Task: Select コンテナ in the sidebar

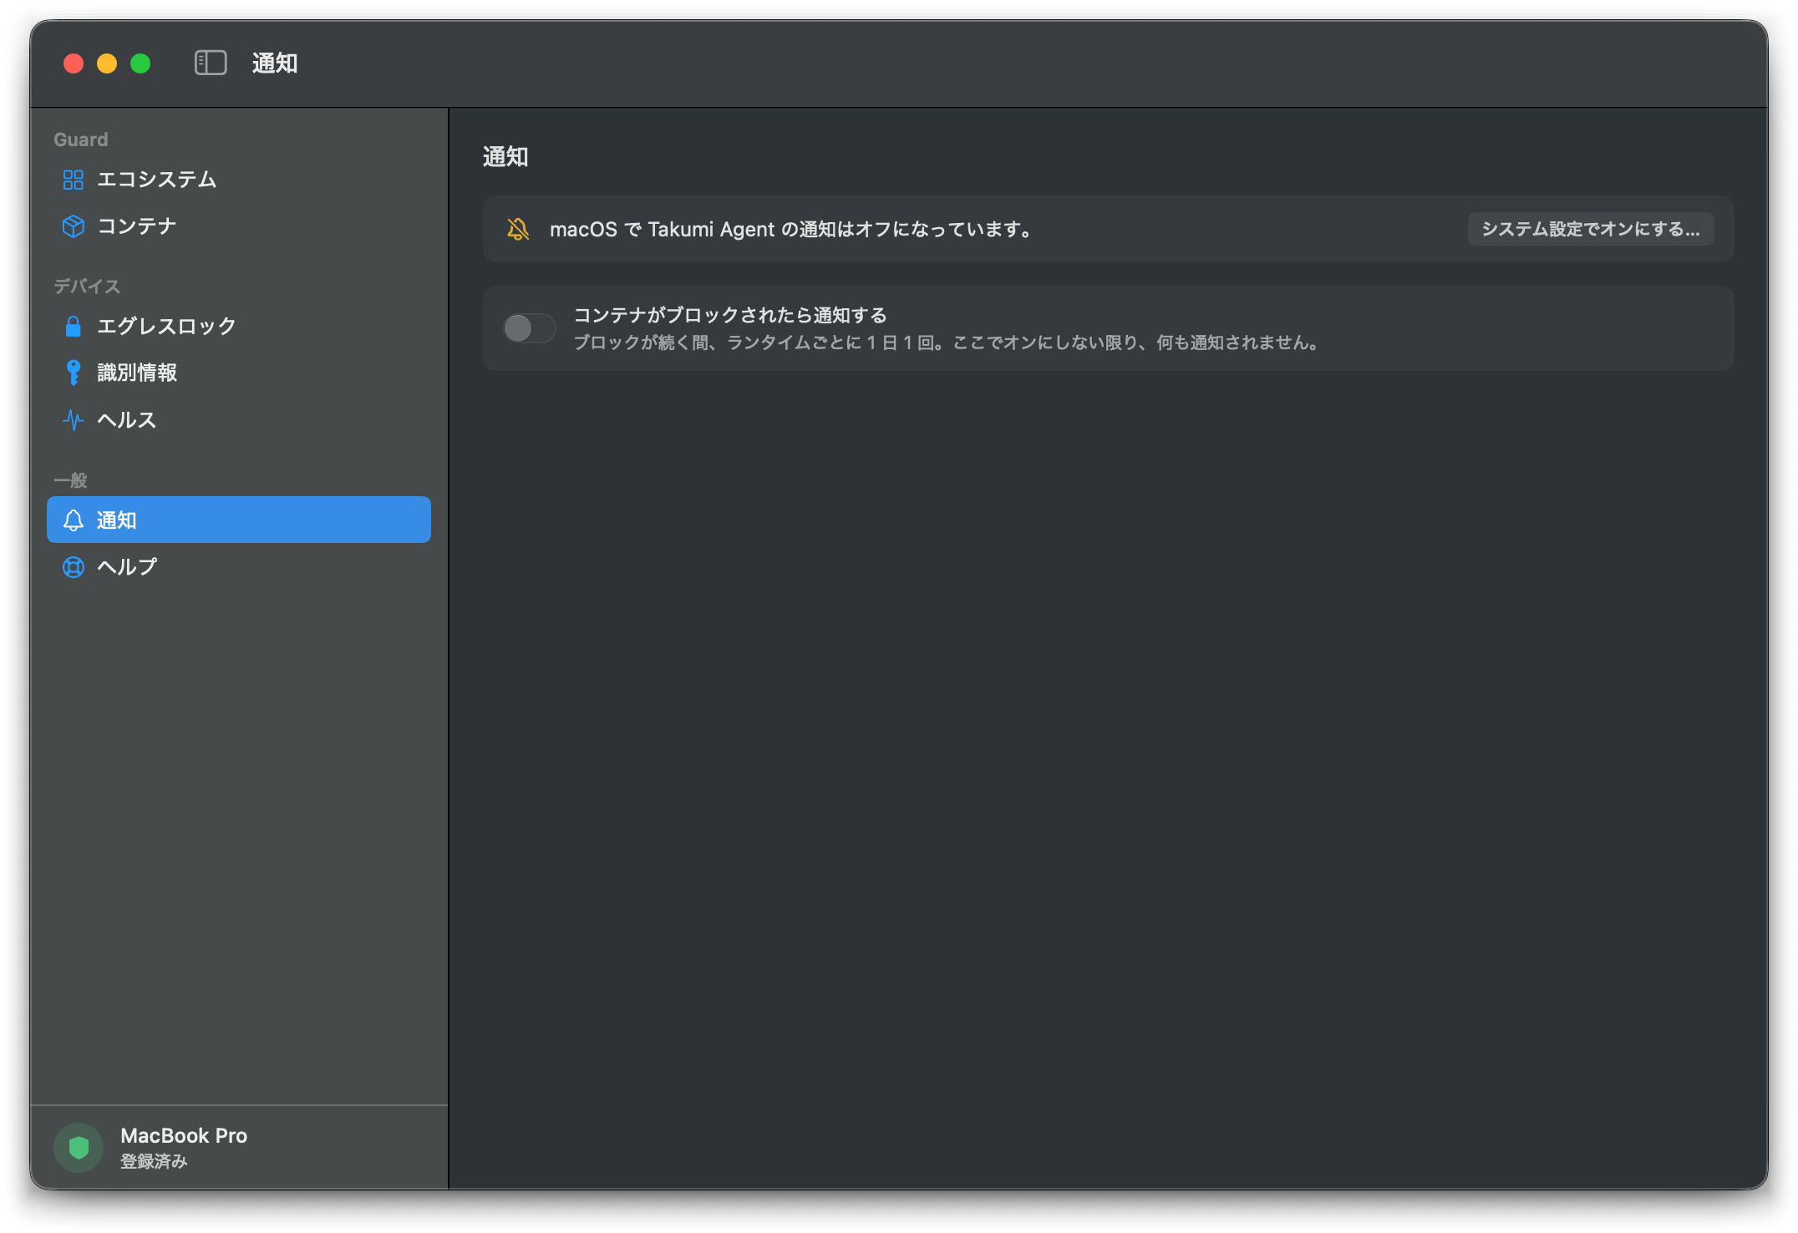Action: [x=239, y=226]
